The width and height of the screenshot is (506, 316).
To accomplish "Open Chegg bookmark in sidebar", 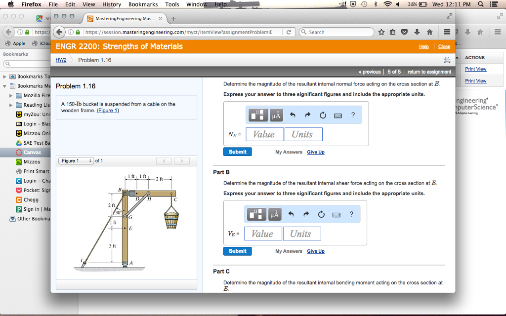I will point(27,200).
